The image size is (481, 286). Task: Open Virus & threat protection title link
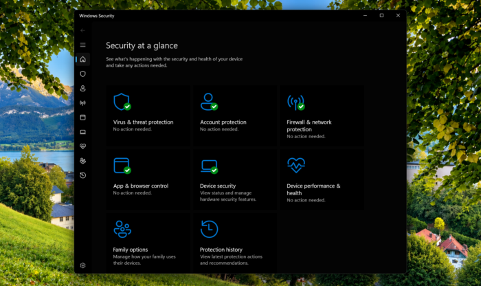[x=143, y=122]
